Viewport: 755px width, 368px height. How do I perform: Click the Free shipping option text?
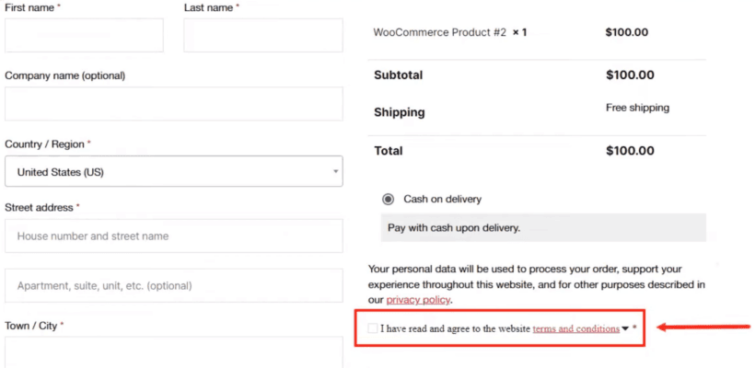coord(637,108)
